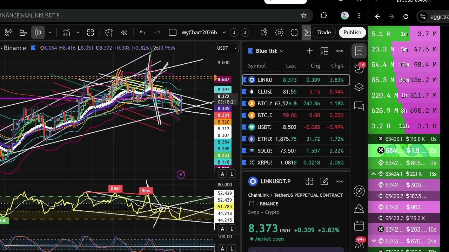
Task: Open LINKUSDT.P details more options menu
Action: point(340,181)
